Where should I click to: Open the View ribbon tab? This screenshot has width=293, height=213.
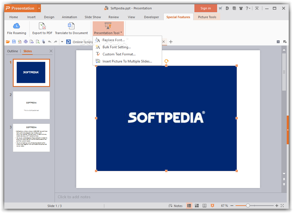131,17
